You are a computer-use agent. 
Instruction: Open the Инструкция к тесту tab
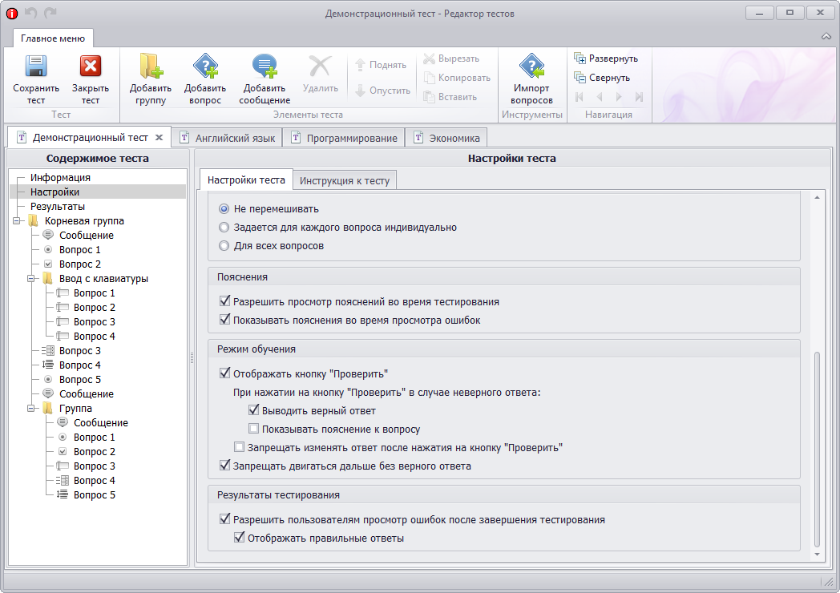[x=345, y=181]
